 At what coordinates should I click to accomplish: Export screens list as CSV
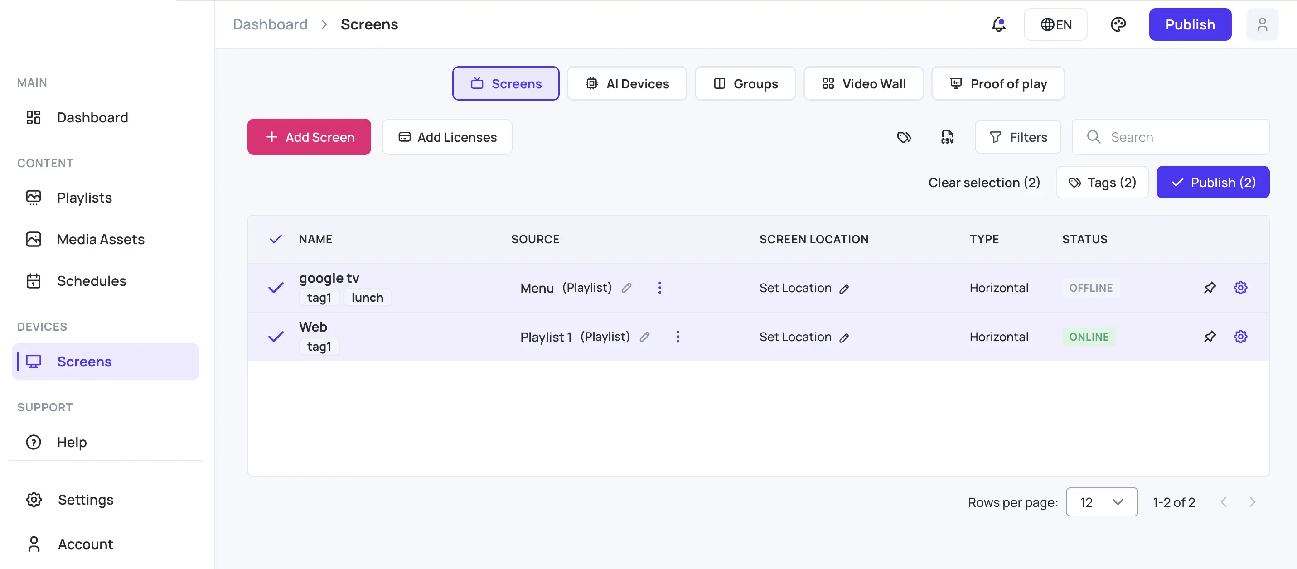pyautogui.click(x=947, y=137)
